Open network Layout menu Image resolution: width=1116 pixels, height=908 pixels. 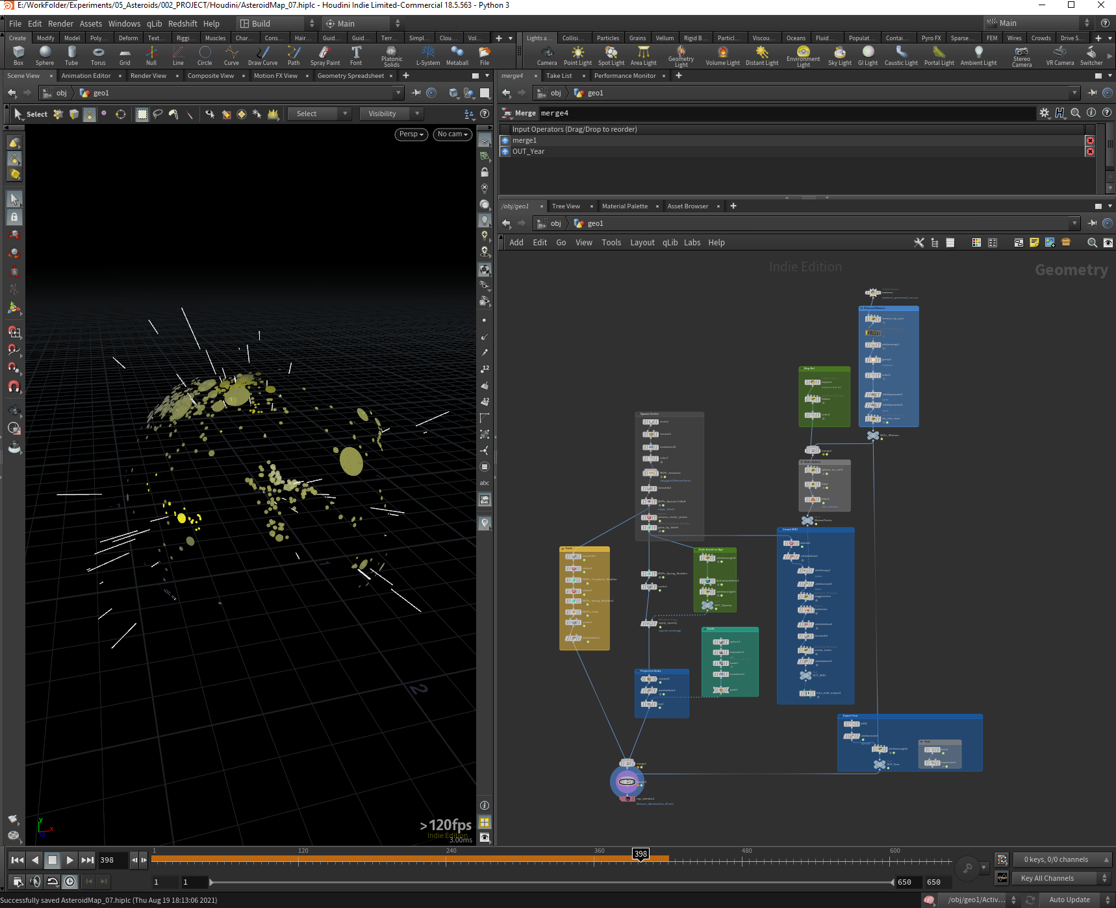[642, 243]
